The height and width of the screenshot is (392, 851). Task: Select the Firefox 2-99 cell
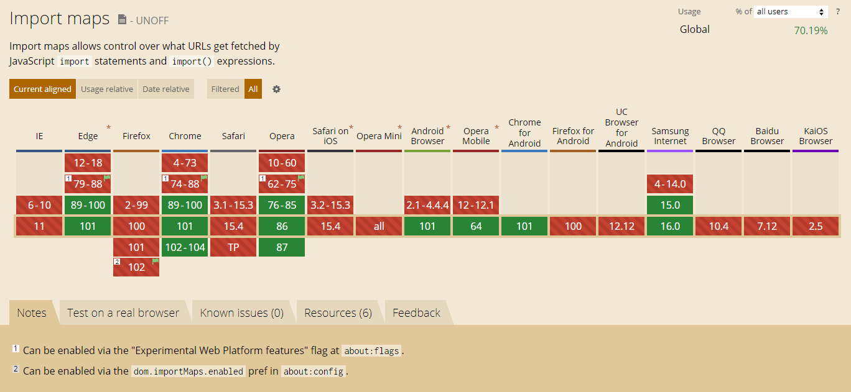pyautogui.click(x=136, y=205)
